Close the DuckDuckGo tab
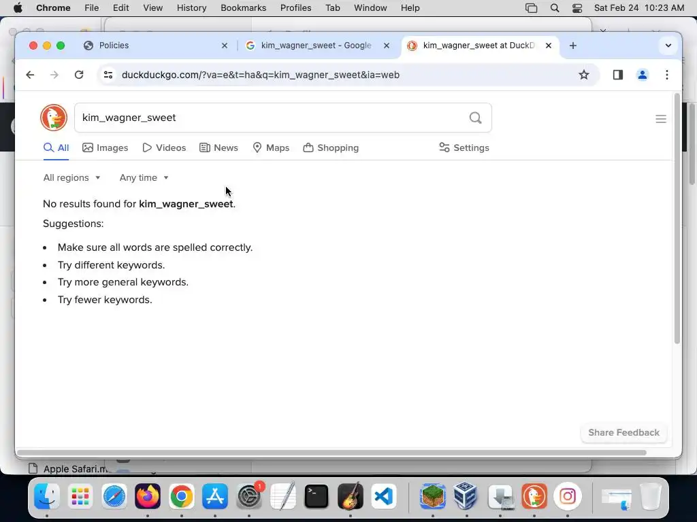 (x=549, y=46)
